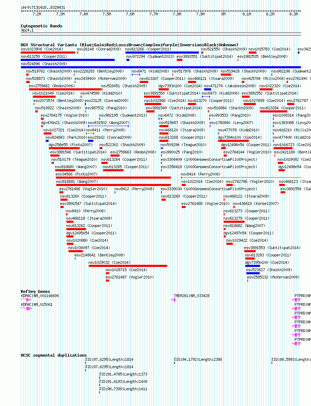Open the RefSeq Genes track title
This screenshot has width=311, height=406.
(35, 291)
